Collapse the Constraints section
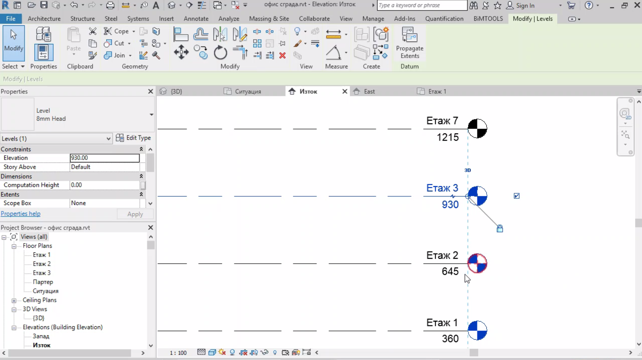Image resolution: width=642 pixels, height=360 pixels. pyautogui.click(x=141, y=149)
